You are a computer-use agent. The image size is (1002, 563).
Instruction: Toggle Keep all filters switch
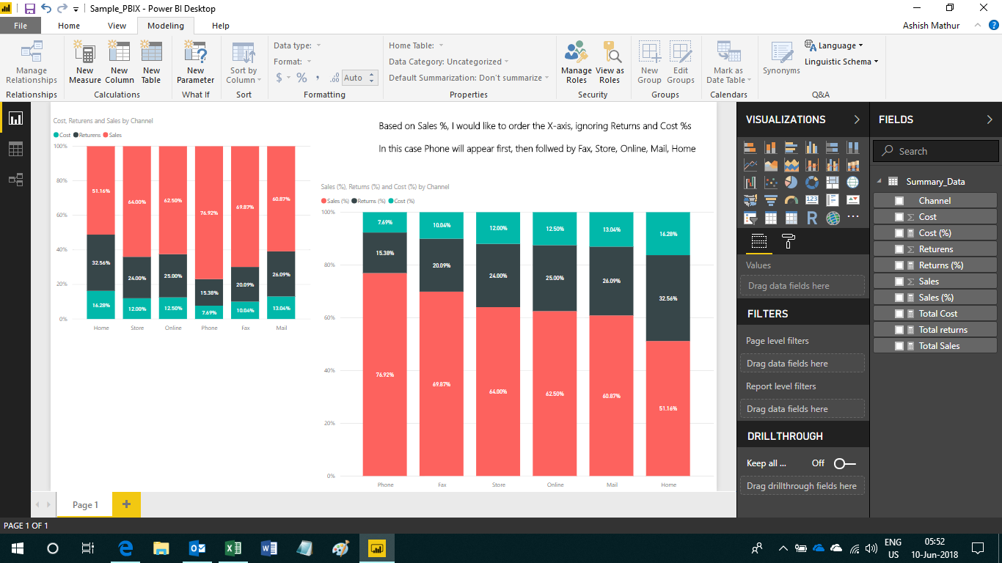point(845,463)
